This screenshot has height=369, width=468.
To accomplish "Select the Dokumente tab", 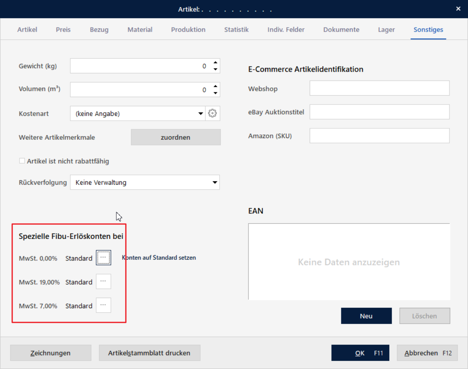I will (x=341, y=30).
